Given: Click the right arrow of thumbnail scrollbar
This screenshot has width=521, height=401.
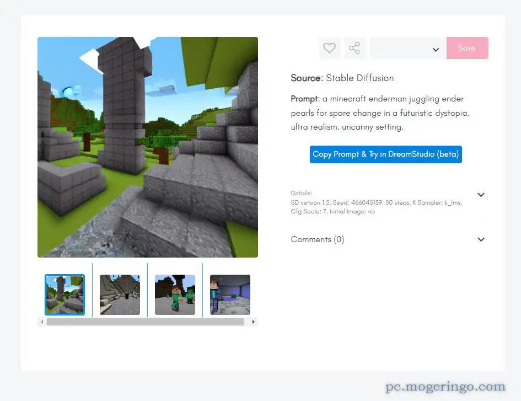Looking at the screenshot, I should tap(254, 322).
